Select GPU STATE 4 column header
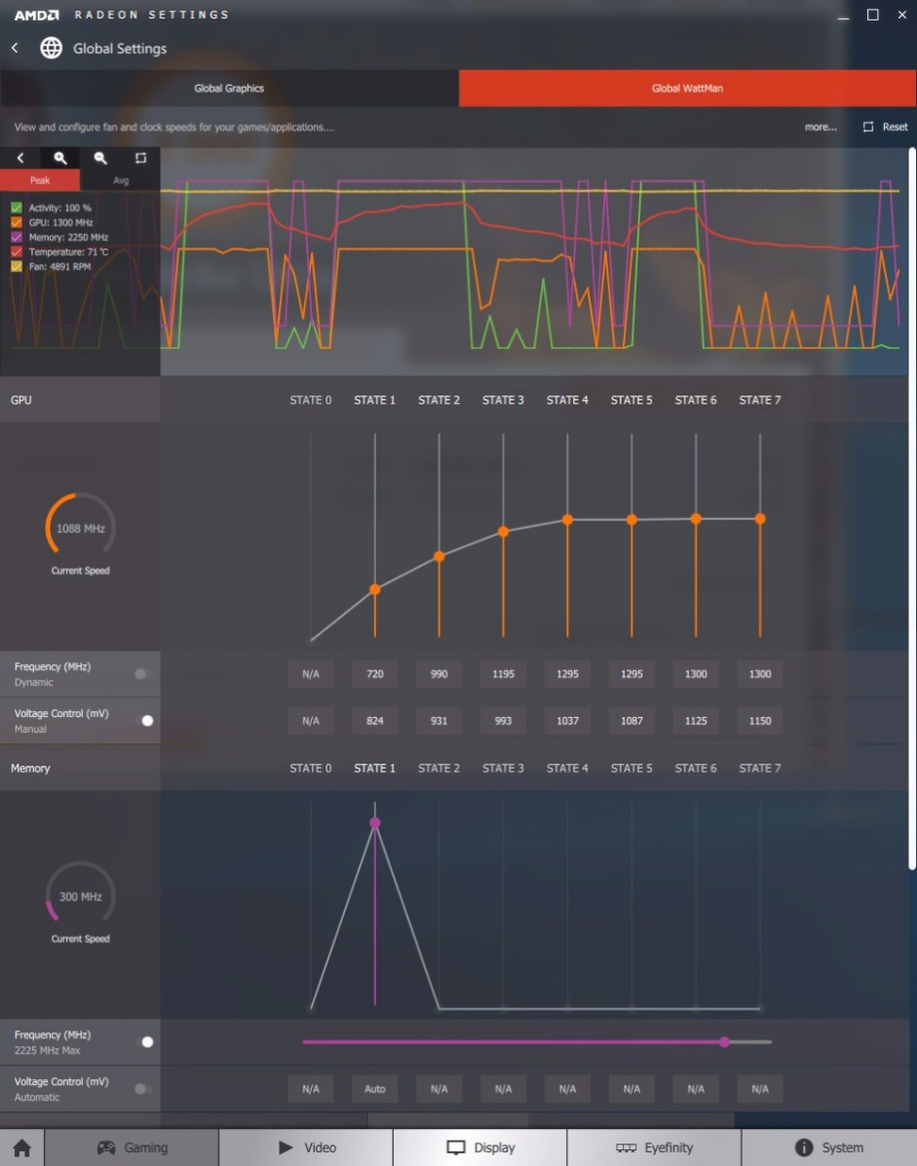The height and width of the screenshot is (1166, 917). (567, 400)
